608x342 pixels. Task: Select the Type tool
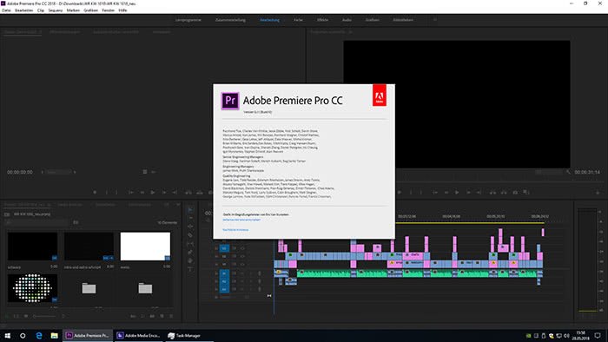tap(190, 269)
